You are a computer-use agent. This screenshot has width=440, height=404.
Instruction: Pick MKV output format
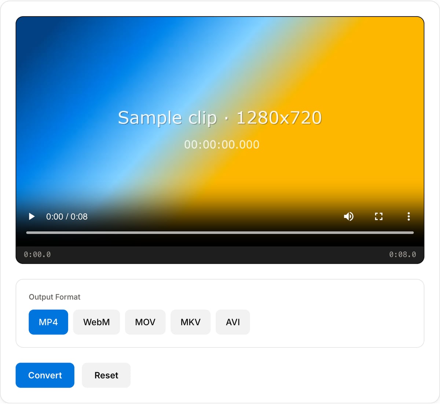click(x=191, y=322)
